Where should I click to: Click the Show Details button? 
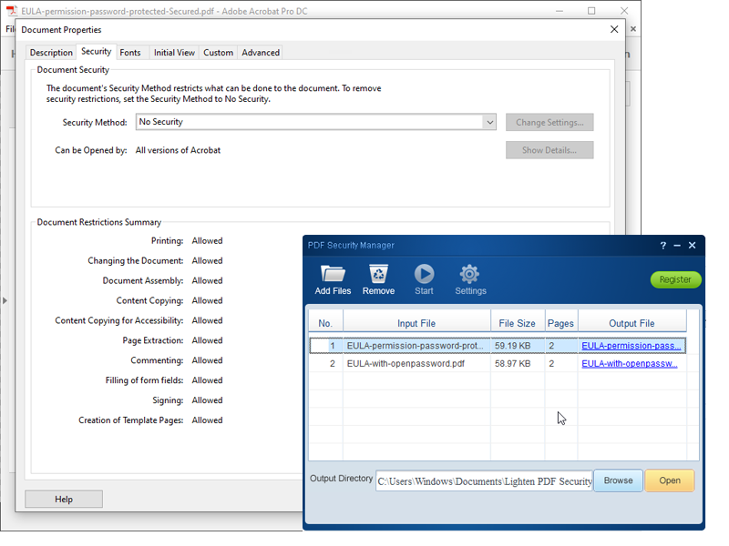point(549,150)
